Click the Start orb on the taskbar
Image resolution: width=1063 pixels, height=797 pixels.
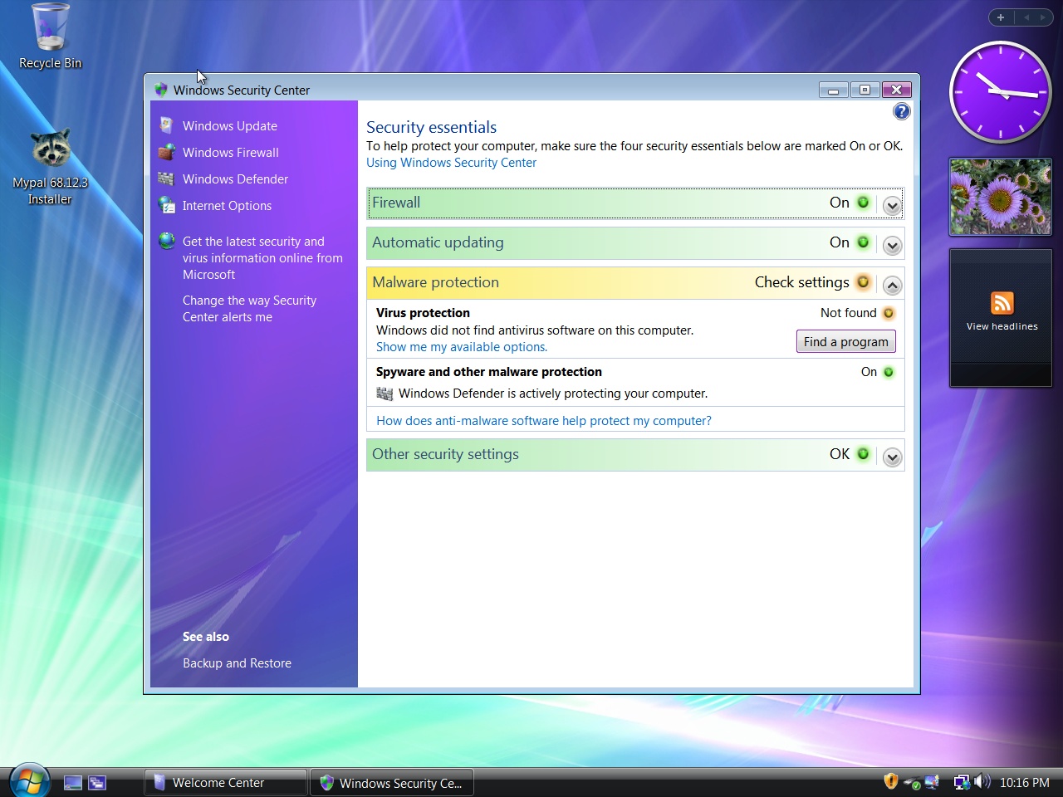pyautogui.click(x=29, y=781)
